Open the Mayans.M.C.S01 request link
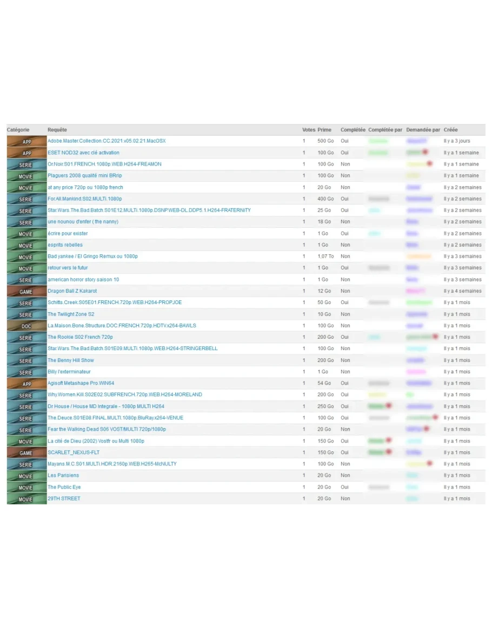Screen dimensions: 492x625 (x=112, y=464)
